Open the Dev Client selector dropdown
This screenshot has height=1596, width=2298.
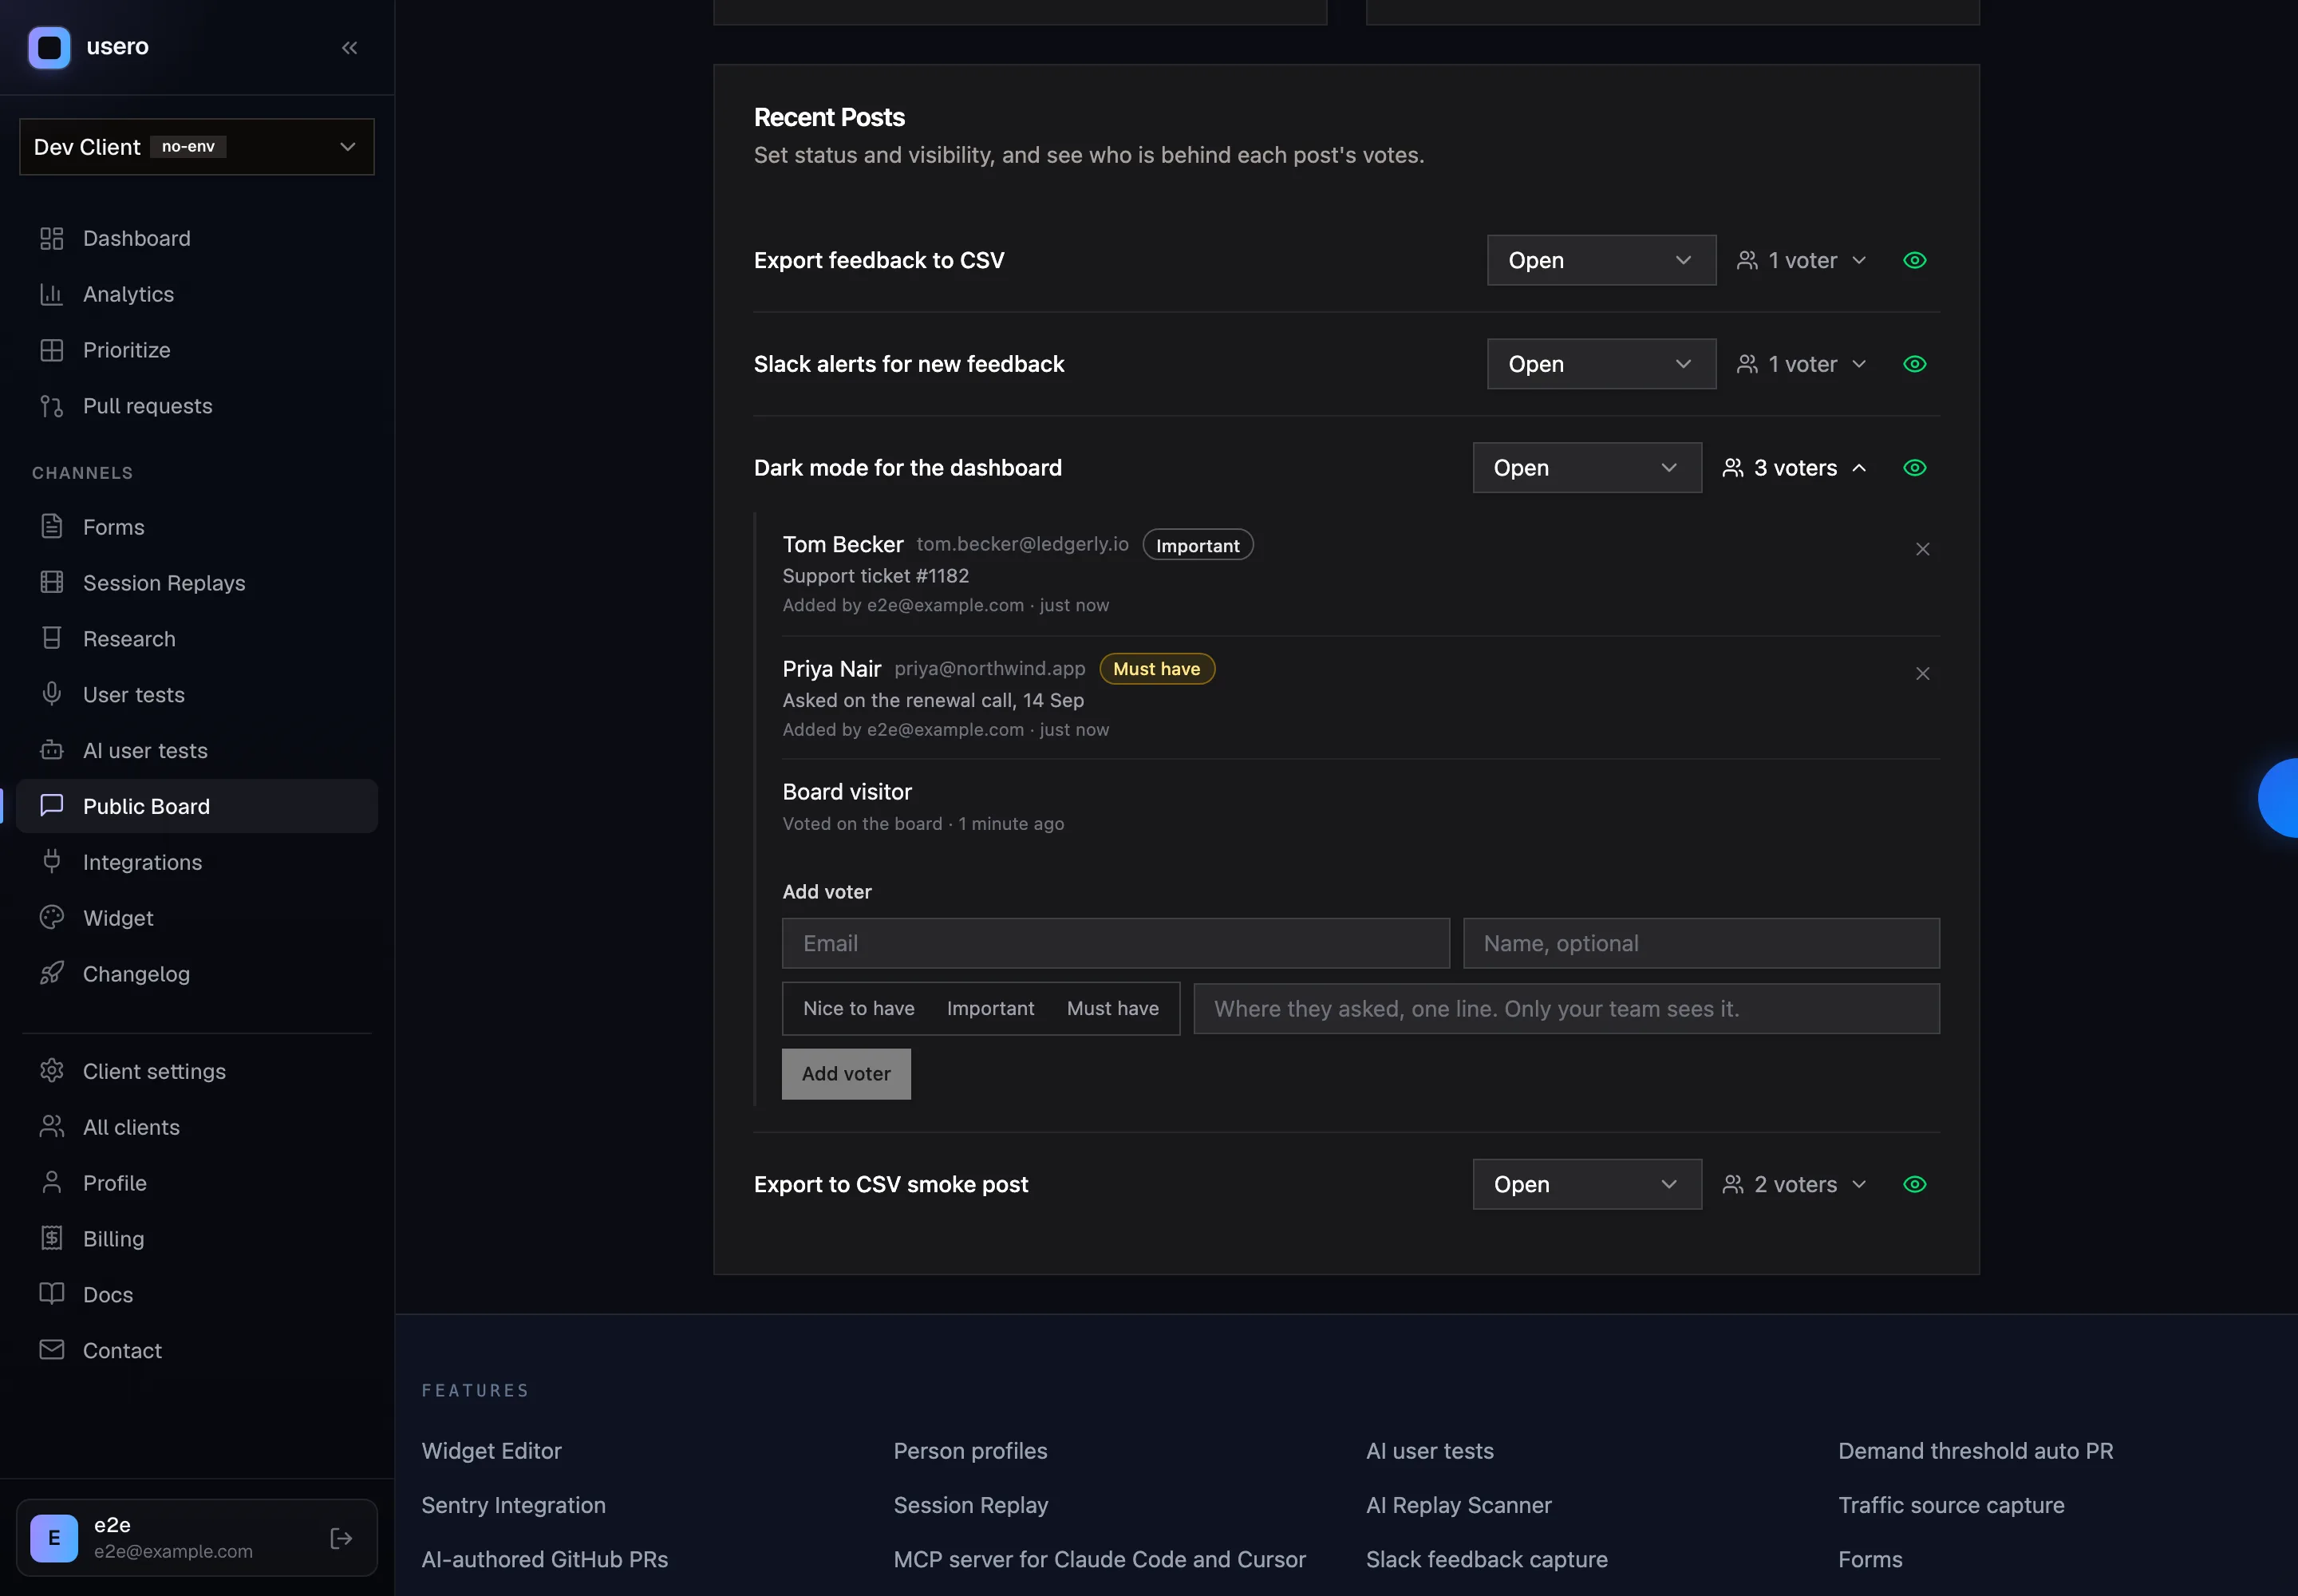pos(197,147)
